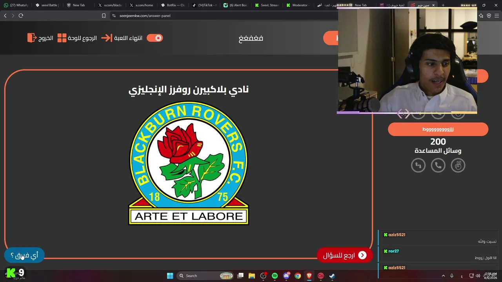Open OBS Studio from the taskbar
Image resolution: width=502 pixels, height=282 pixels.
[263, 276]
